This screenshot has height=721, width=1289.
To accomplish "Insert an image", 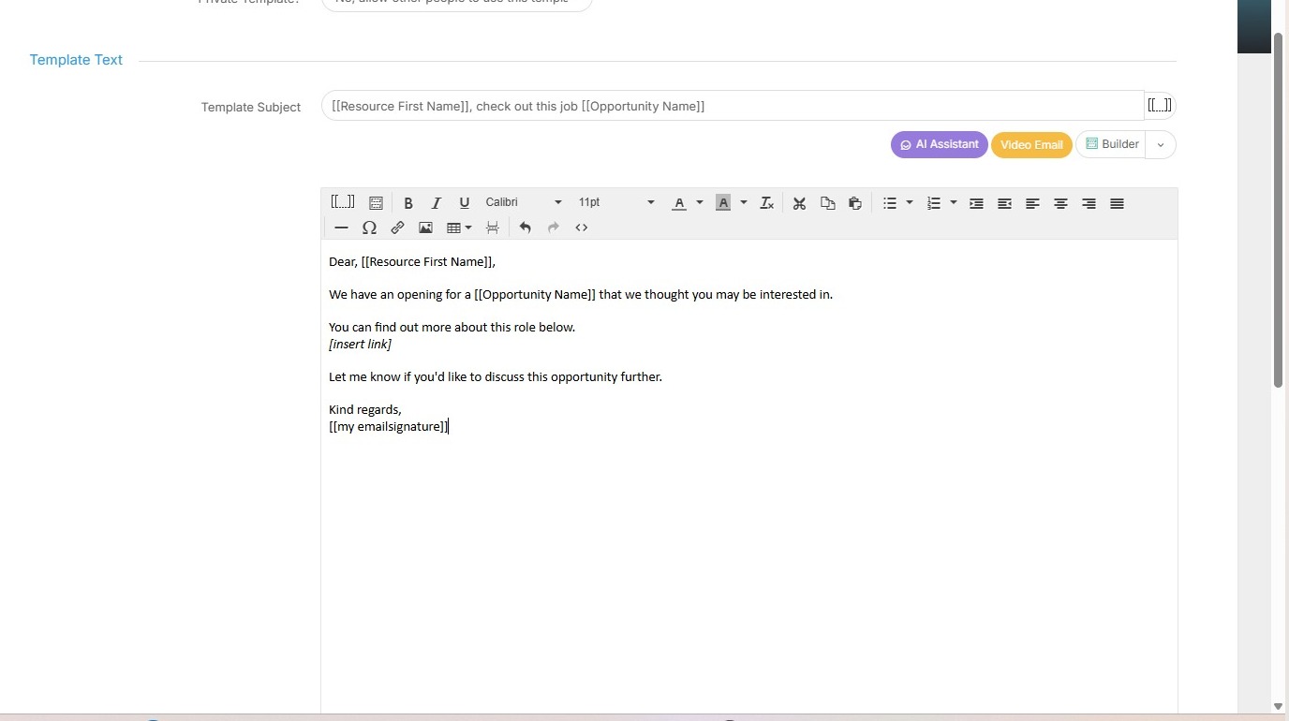I will [x=425, y=228].
